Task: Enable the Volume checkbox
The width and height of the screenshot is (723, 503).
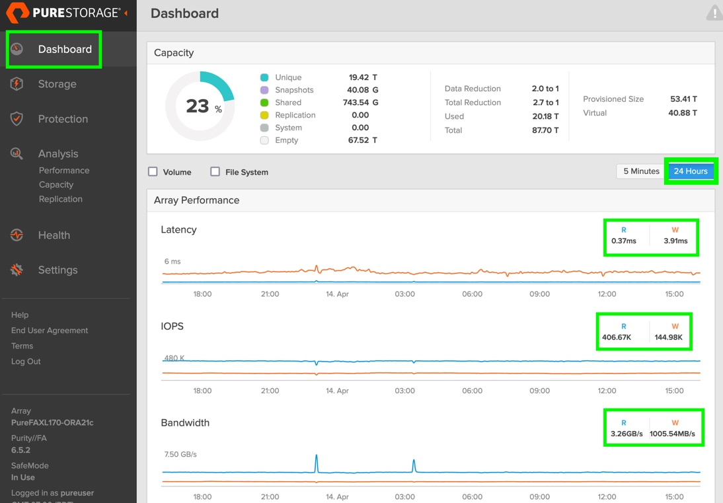Action: 153,171
